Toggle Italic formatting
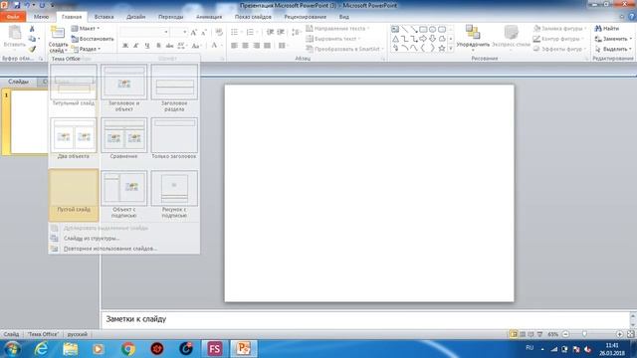This screenshot has width=637, height=358. (x=136, y=46)
